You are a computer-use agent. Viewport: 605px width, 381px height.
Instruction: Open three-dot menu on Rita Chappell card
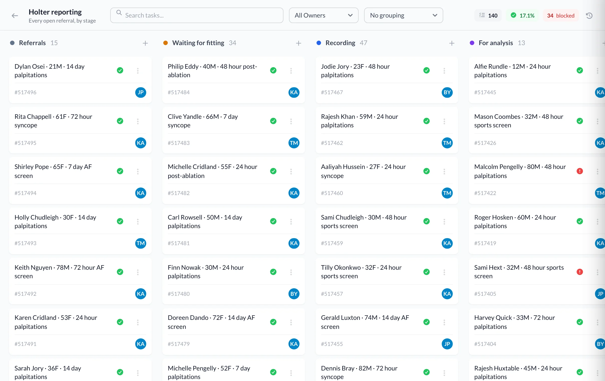[x=138, y=121]
